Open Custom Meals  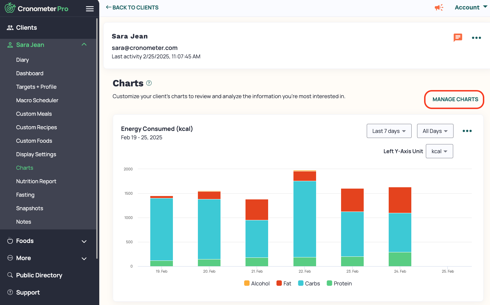click(x=34, y=114)
